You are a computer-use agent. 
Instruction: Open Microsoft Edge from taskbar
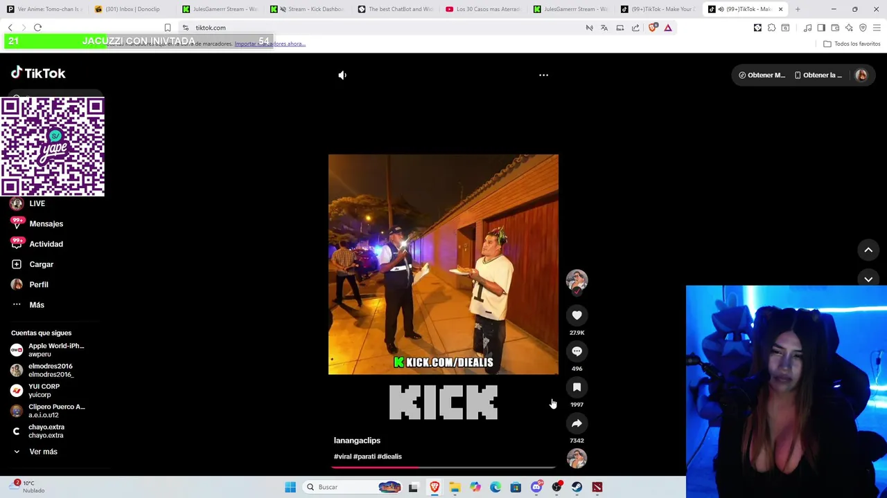(495, 487)
